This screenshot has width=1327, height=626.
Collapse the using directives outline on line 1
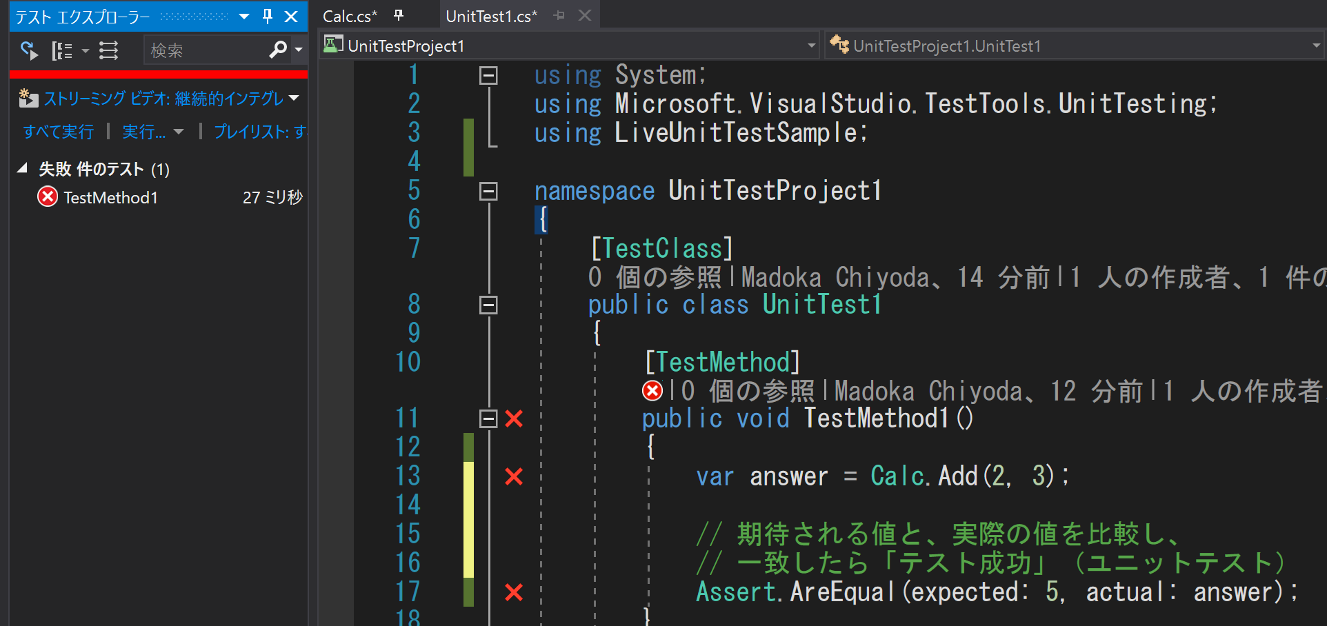click(488, 75)
